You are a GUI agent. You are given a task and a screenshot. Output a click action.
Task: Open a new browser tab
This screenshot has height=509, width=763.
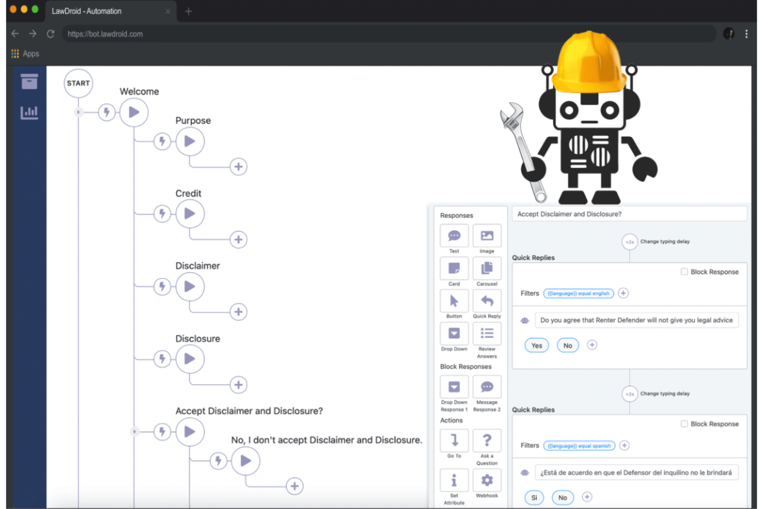(x=188, y=11)
